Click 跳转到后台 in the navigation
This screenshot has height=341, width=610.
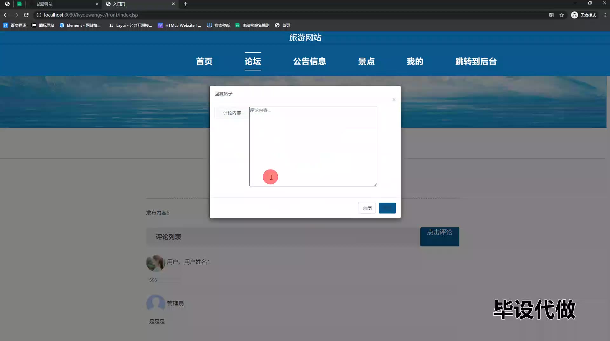pos(476,61)
